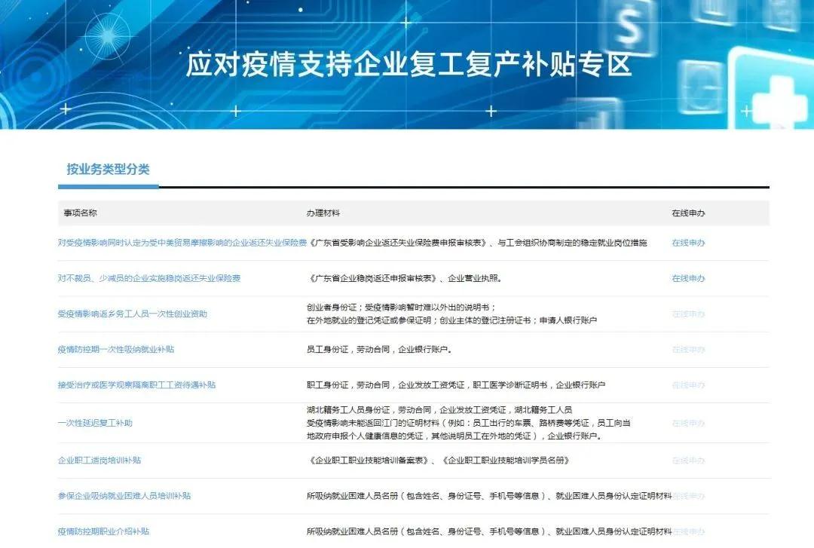Open the 中美贸易摩擦 unemployment insurance refund link

point(182,243)
